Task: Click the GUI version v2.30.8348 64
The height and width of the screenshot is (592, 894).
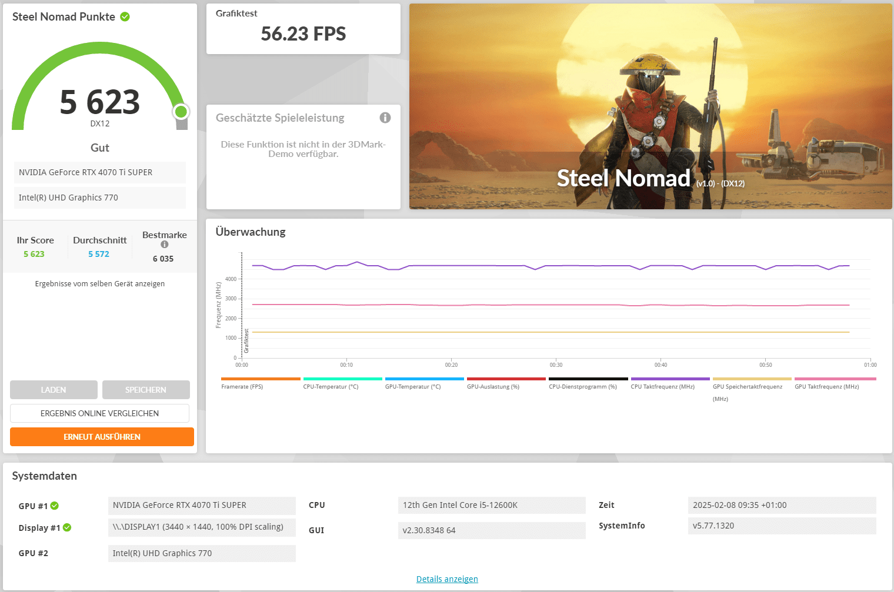Action: (x=492, y=530)
